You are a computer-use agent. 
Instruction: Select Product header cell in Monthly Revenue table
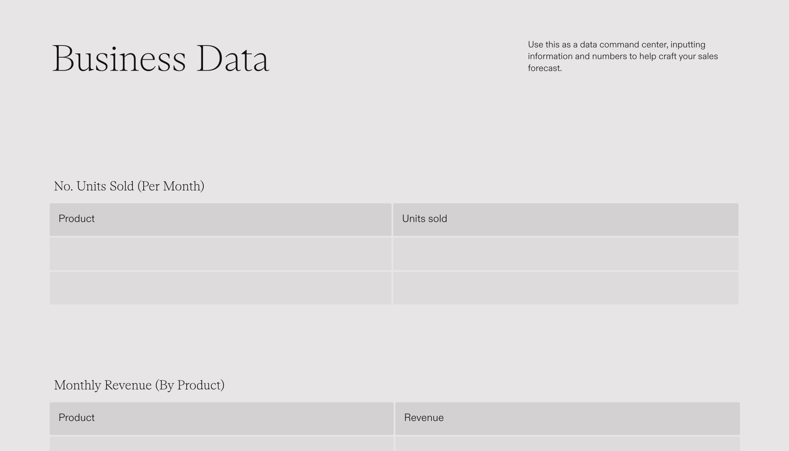tap(221, 418)
